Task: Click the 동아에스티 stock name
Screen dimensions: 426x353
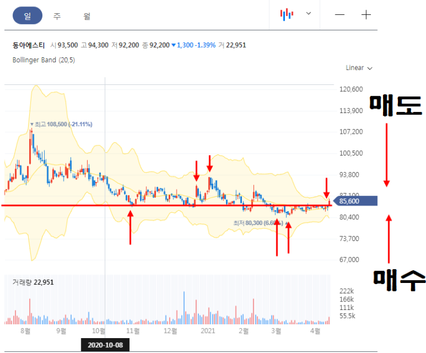Action: [29, 45]
